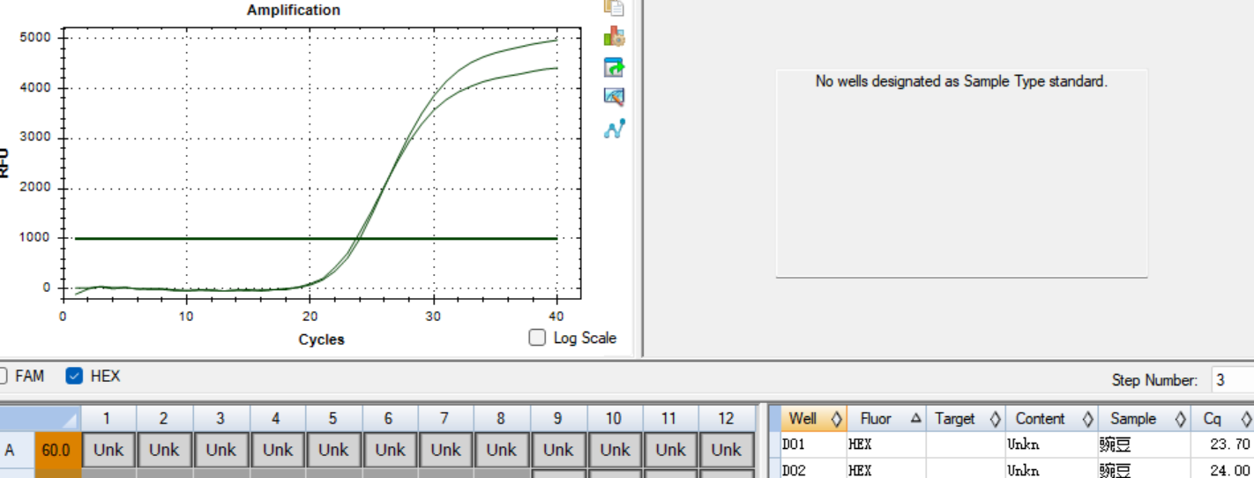The width and height of the screenshot is (1254, 478).
Task: Sort results by the Target column header
Action: point(966,419)
